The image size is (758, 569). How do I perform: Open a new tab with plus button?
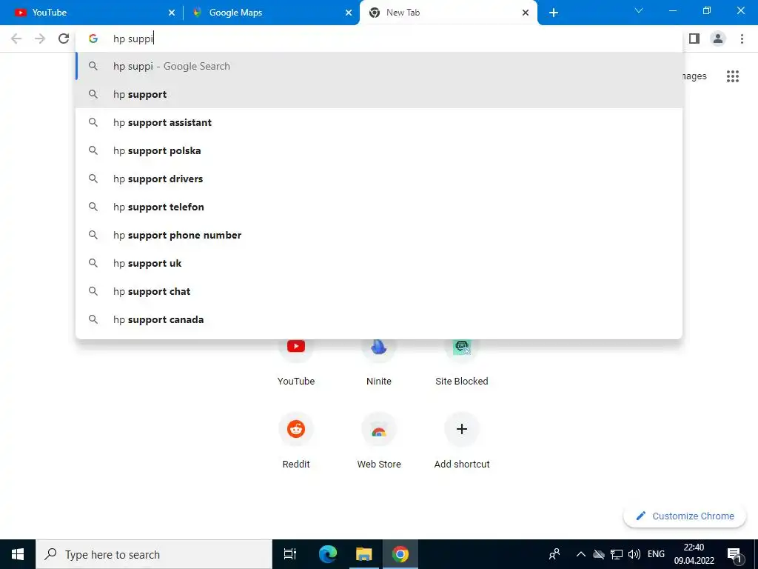tap(554, 13)
